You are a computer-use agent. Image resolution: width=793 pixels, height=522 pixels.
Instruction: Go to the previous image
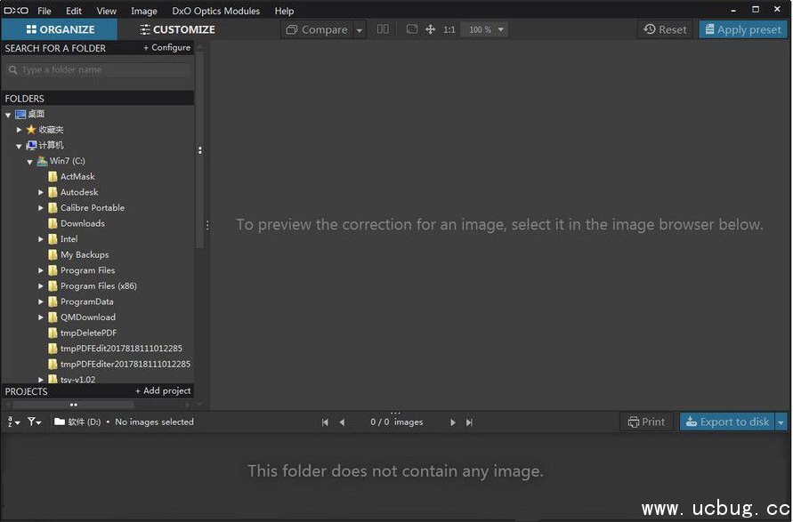(x=343, y=422)
